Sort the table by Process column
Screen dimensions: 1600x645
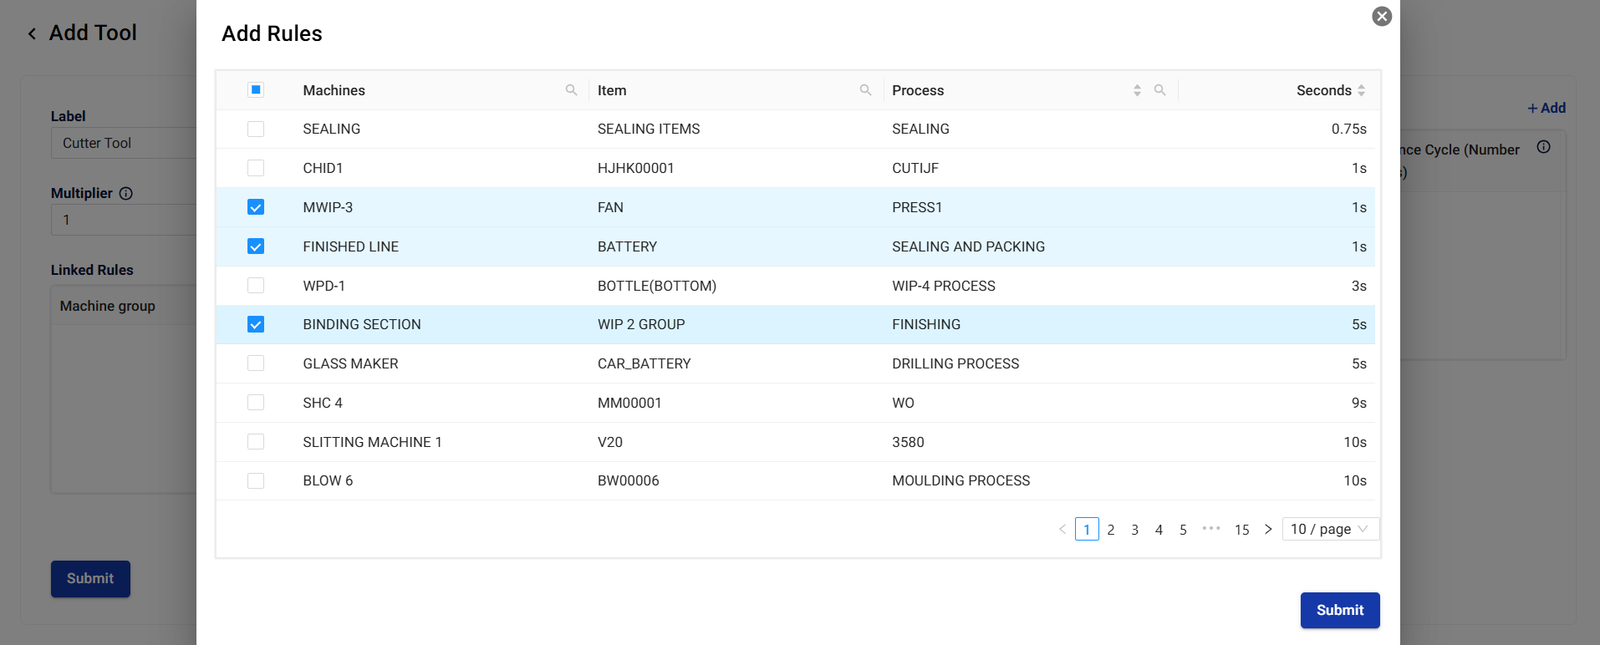pyautogui.click(x=1137, y=90)
